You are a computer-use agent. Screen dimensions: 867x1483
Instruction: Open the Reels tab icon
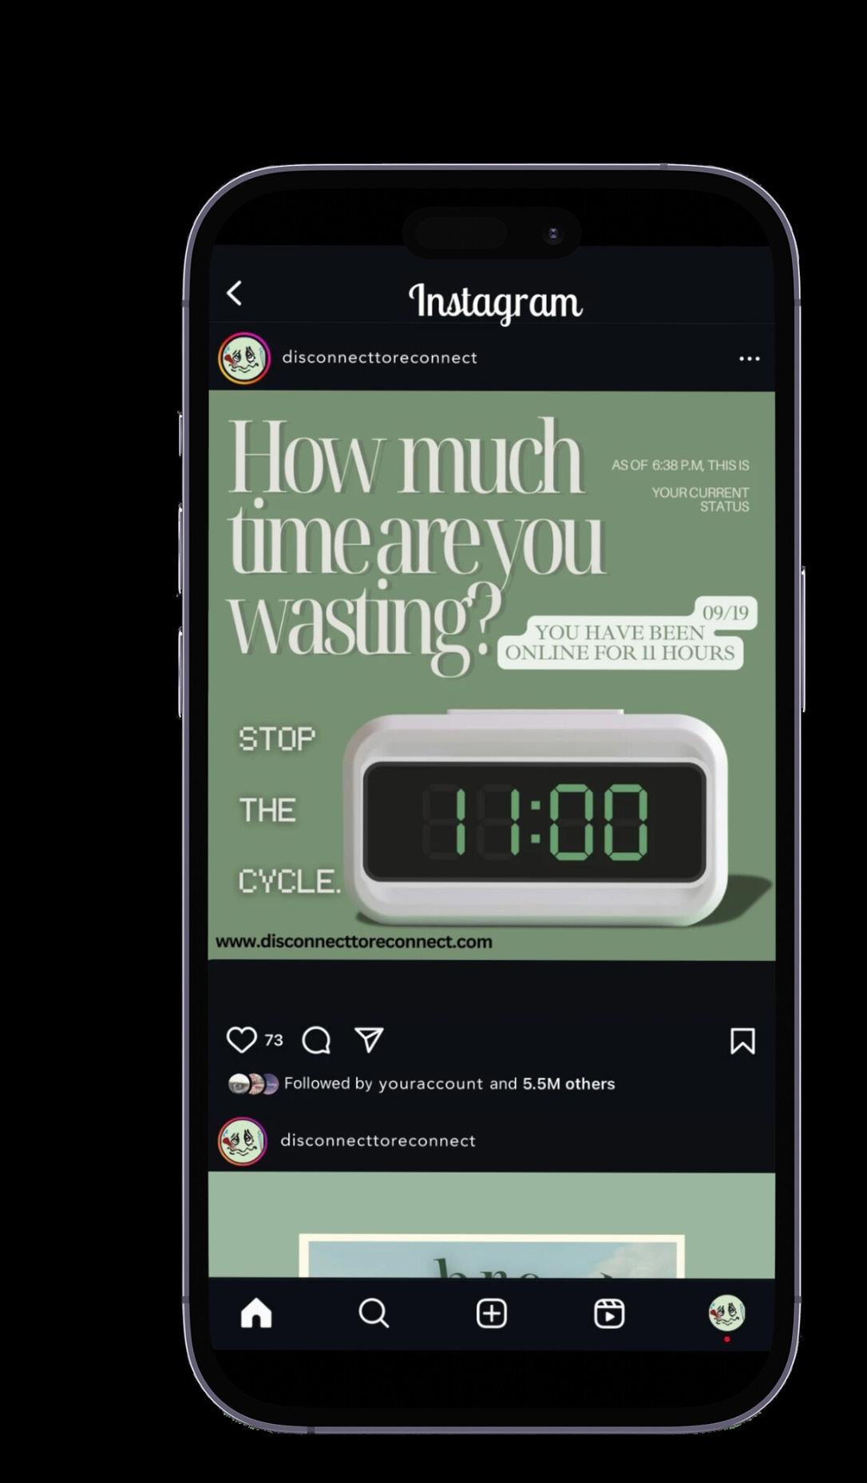[x=609, y=1314]
